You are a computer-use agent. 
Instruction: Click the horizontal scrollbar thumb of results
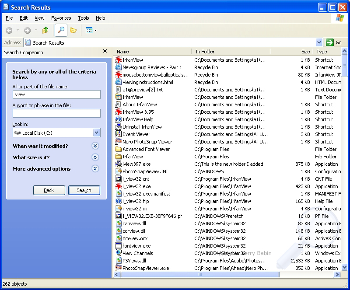click(200, 274)
